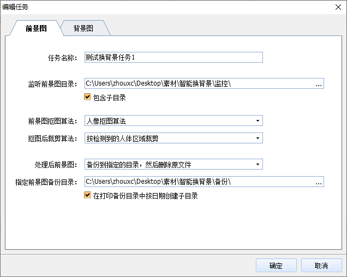Select the 前景图 tab
Viewport: 347px width, 277px height.
(x=36, y=28)
